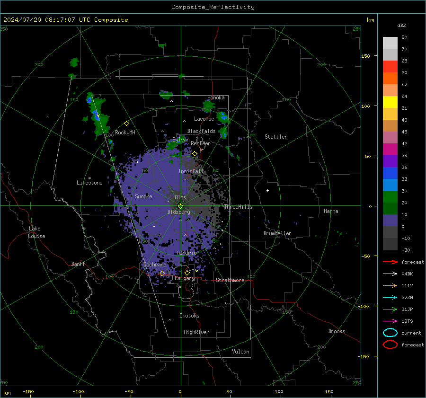
Task: Click the cyan 27ZW arrow icon
Action: tap(390, 298)
